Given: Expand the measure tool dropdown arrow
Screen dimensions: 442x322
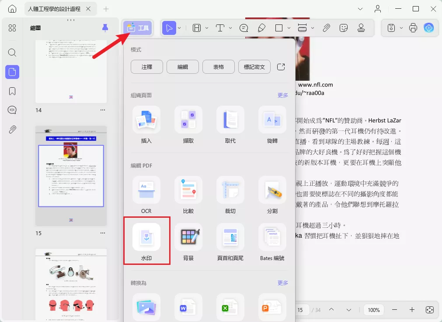Looking at the screenshot, I should click(x=313, y=28).
